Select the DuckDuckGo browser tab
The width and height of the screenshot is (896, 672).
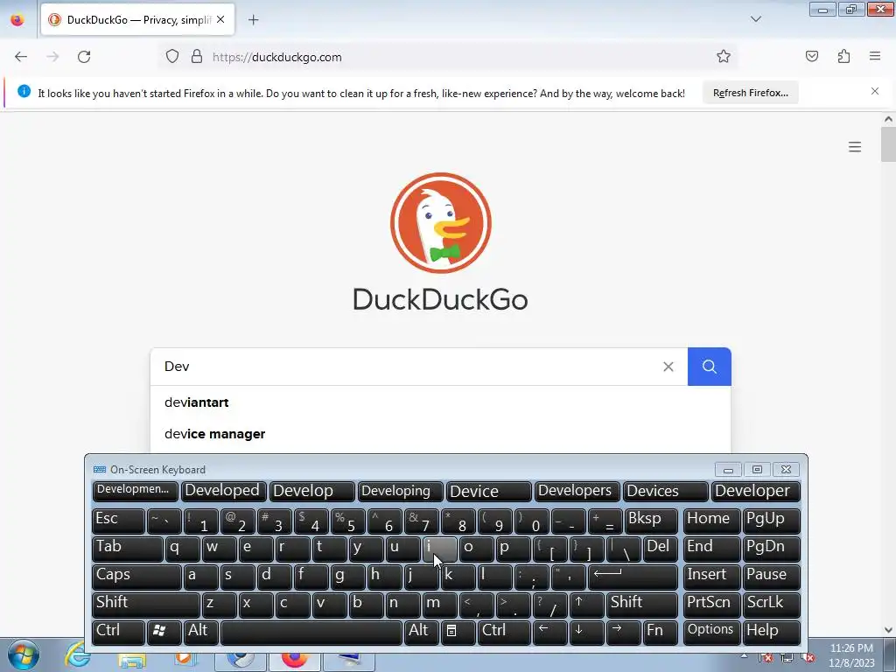tap(137, 20)
